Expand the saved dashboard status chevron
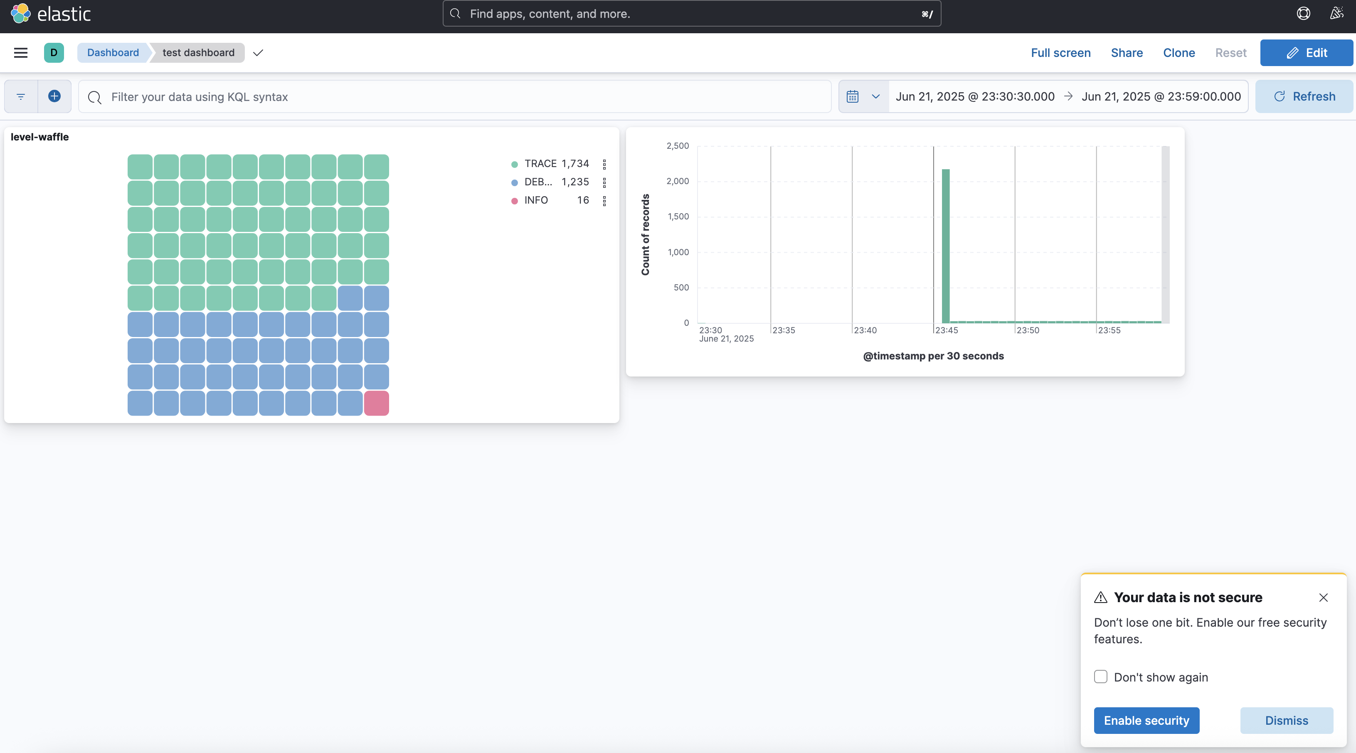Image resolution: width=1356 pixels, height=753 pixels. 258,53
